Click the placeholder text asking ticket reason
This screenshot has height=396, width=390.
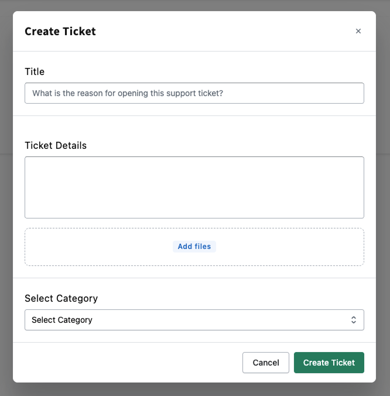point(128,93)
